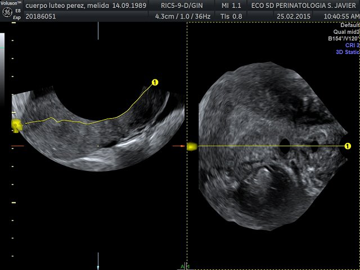Click patient ID 20186051
The image size is (360, 270).
(x=40, y=16)
